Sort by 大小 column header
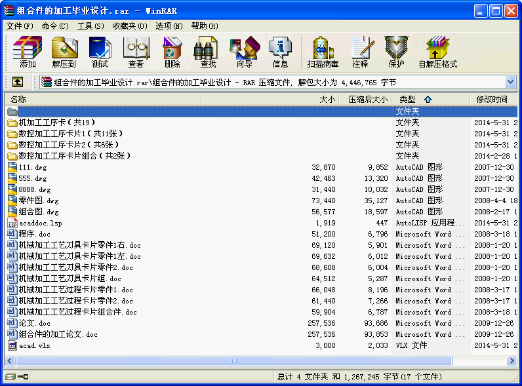522x386 pixels. [x=270, y=99]
